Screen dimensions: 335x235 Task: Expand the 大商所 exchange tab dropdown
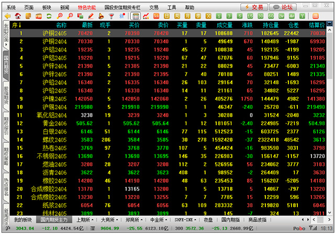point(110,220)
